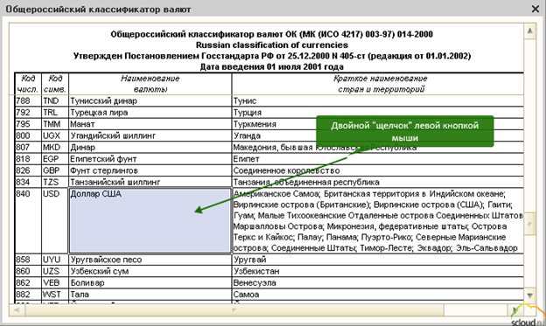Select the cell "Манат"

coord(150,124)
